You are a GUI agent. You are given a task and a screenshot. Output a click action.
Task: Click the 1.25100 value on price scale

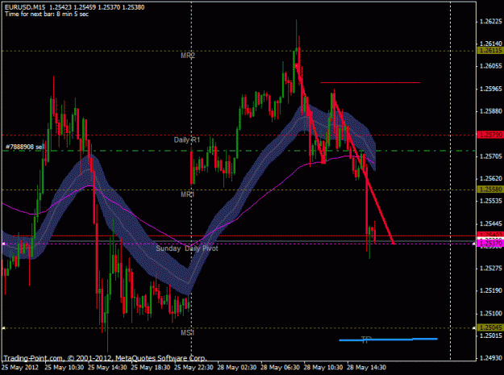(490, 313)
